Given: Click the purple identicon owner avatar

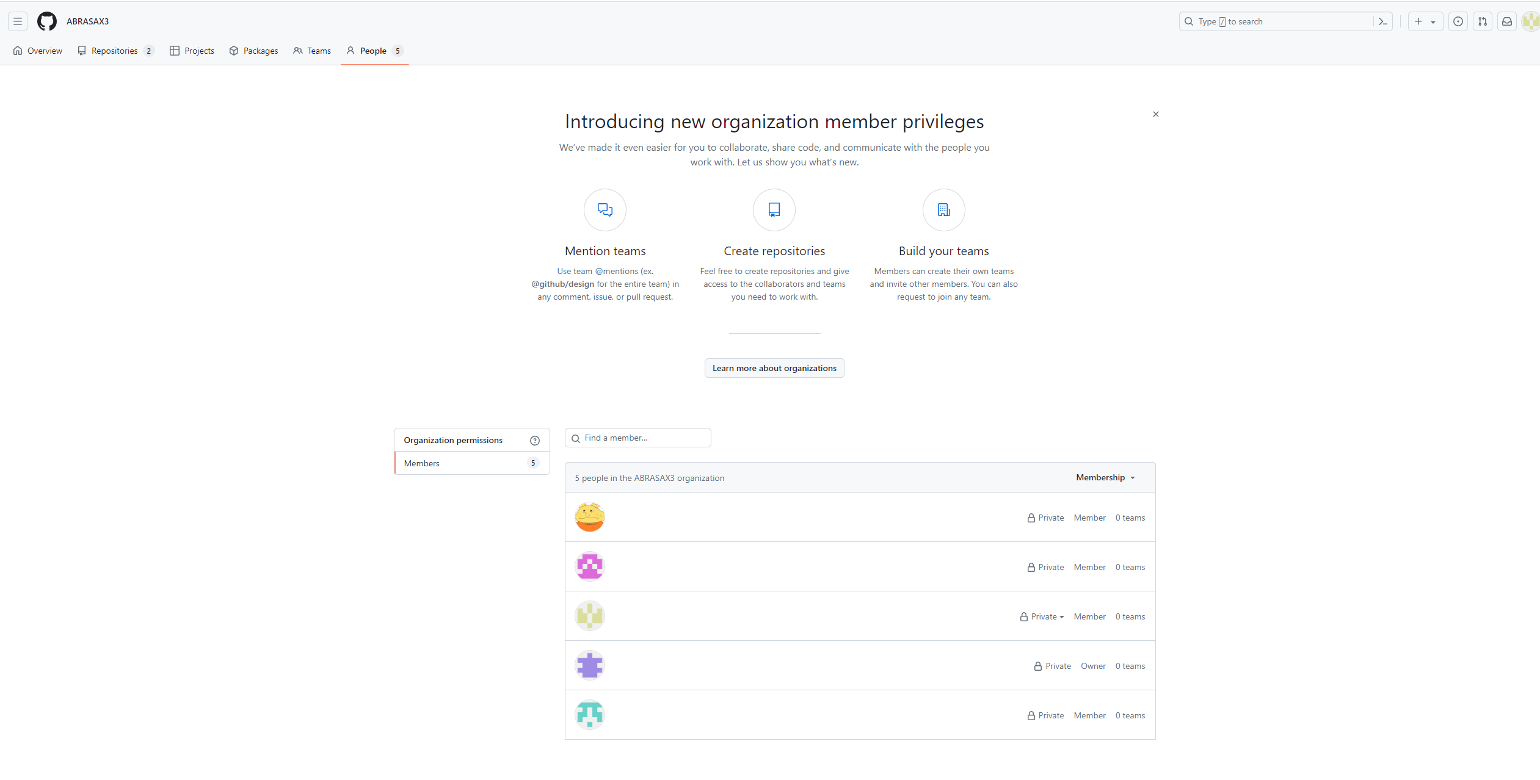Looking at the screenshot, I should coord(589,665).
